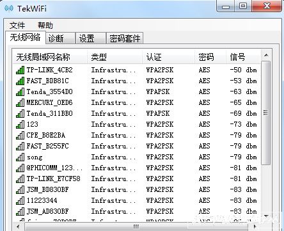This screenshot has height=231, width=284.
Task: Click signal bars icon for network 123
Action: (20, 124)
